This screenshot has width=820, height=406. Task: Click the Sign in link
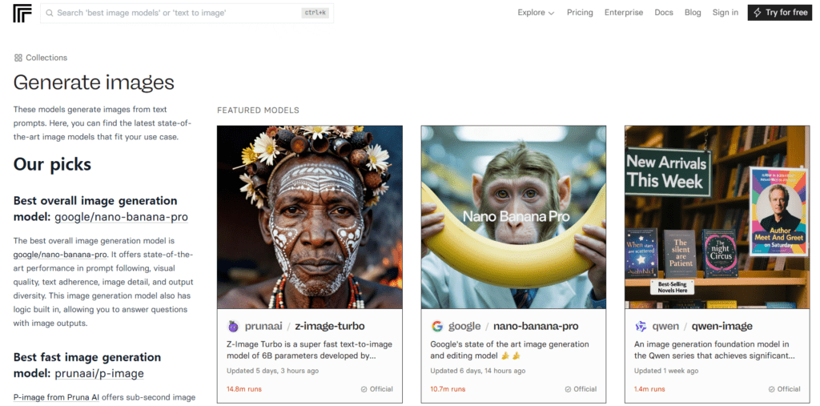click(726, 13)
